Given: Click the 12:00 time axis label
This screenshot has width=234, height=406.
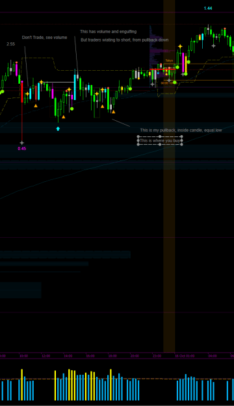Looking at the screenshot, I should tap(45, 356).
